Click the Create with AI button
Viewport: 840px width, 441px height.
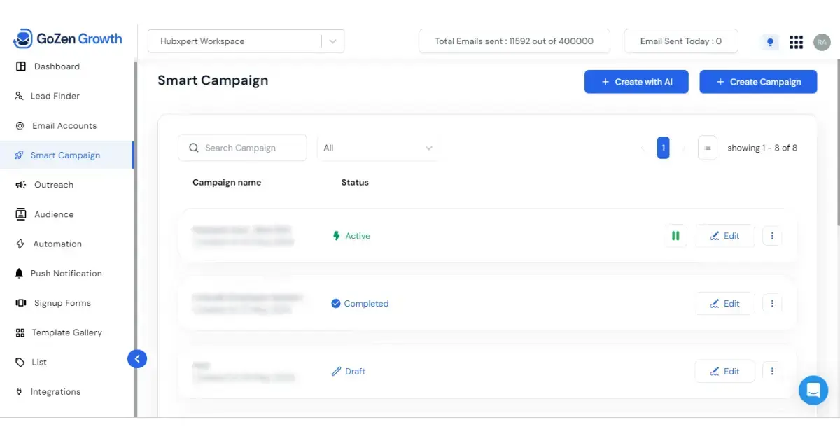(x=636, y=82)
